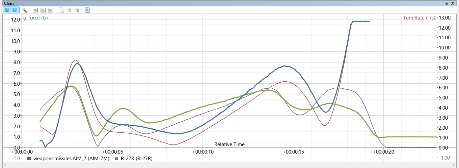Click the green pin icon in title bar
Image resolution: width=459 pixels, height=168 pixels.
pyautogui.click(x=447, y=3)
